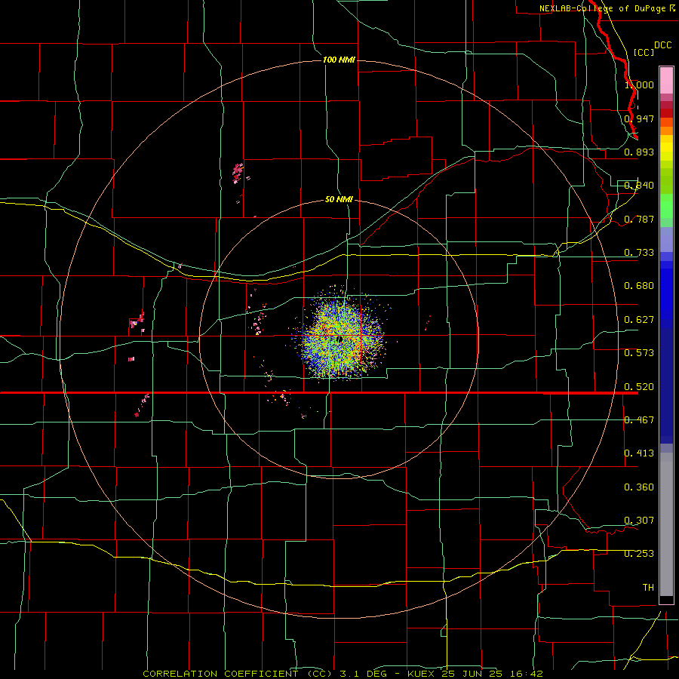The image size is (679, 679).
Task: Click the 0.947 color scale value
Action: [639, 118]
